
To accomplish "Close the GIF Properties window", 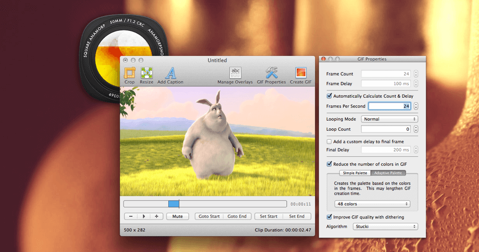I will 323,59.
